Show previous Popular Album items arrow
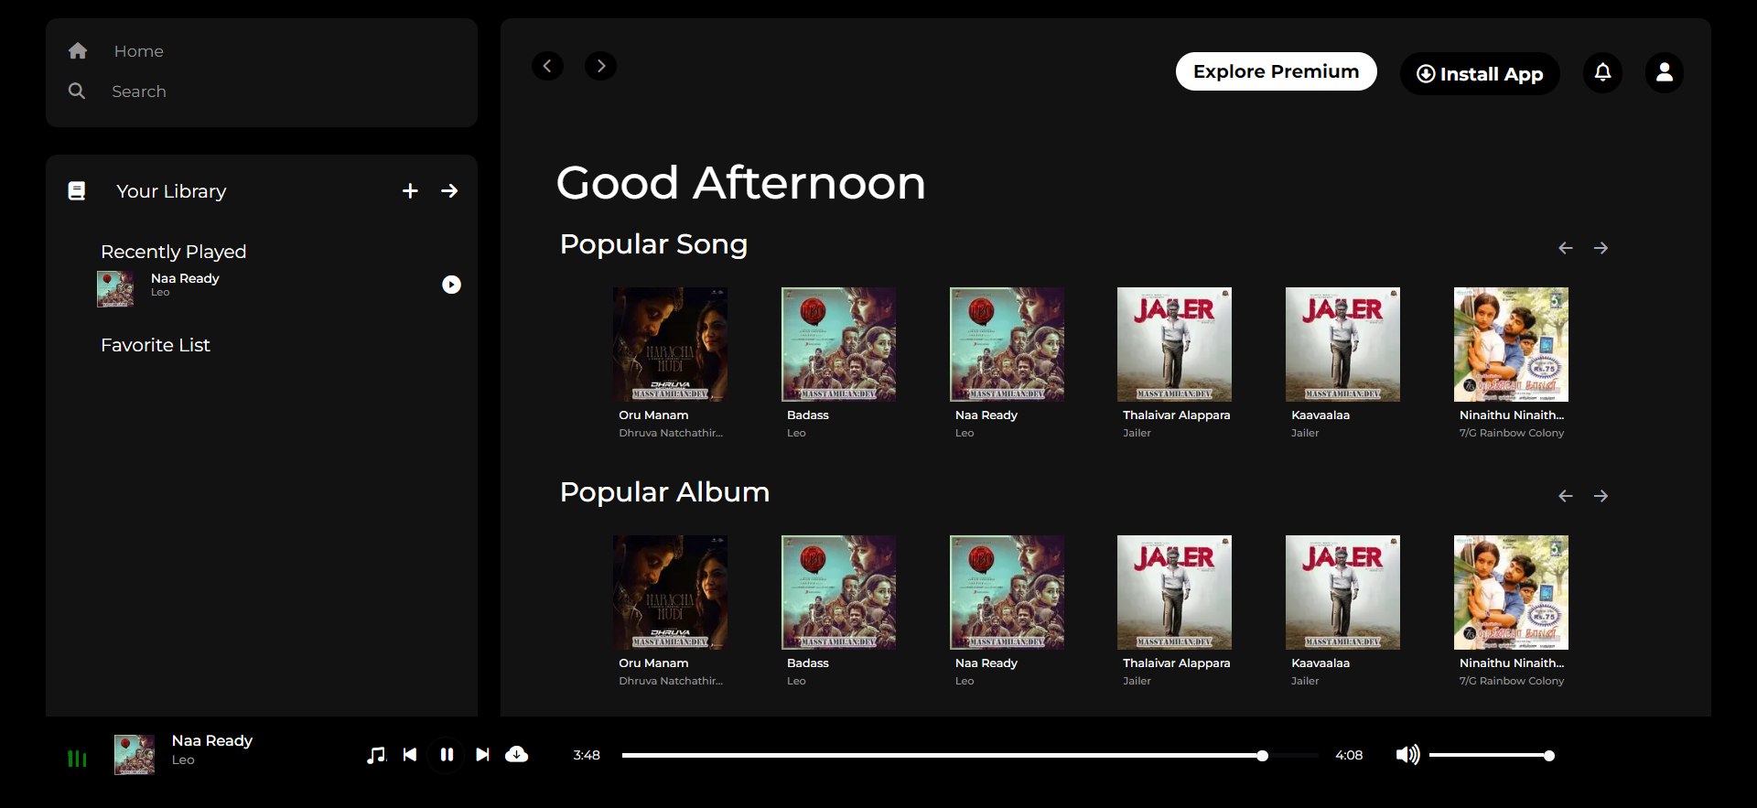The height and width of the screenshot is (808, 1757). coord(1566,496)
